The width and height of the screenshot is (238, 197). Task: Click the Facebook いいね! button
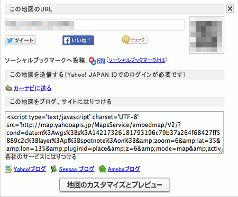pyautogui.click(x=78, y=41)
